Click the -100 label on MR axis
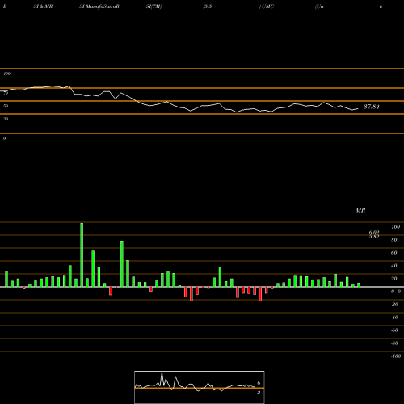 tap(396, 356)
